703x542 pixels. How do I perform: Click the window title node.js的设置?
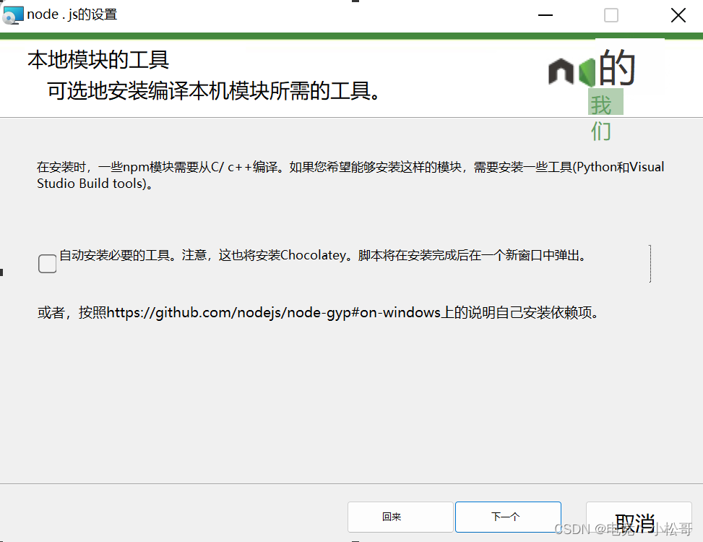72,14
